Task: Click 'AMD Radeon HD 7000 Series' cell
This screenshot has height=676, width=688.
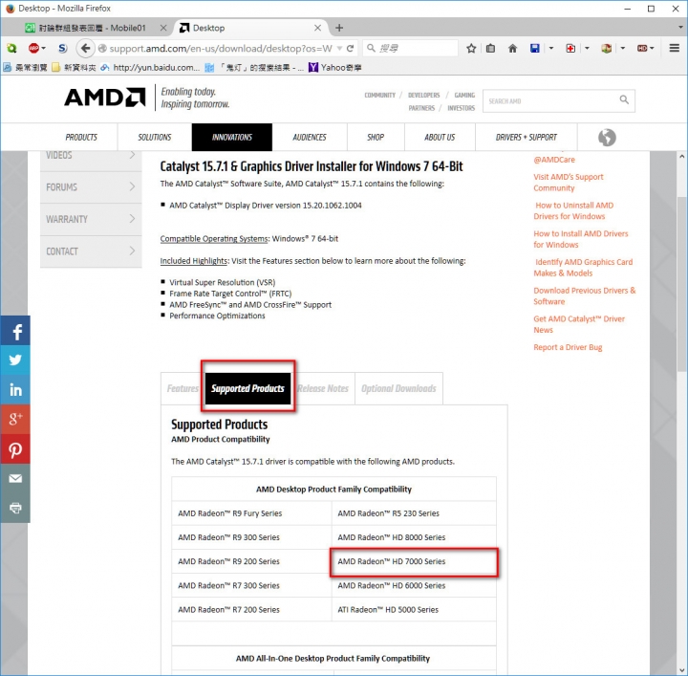Action: coord(414,561)
